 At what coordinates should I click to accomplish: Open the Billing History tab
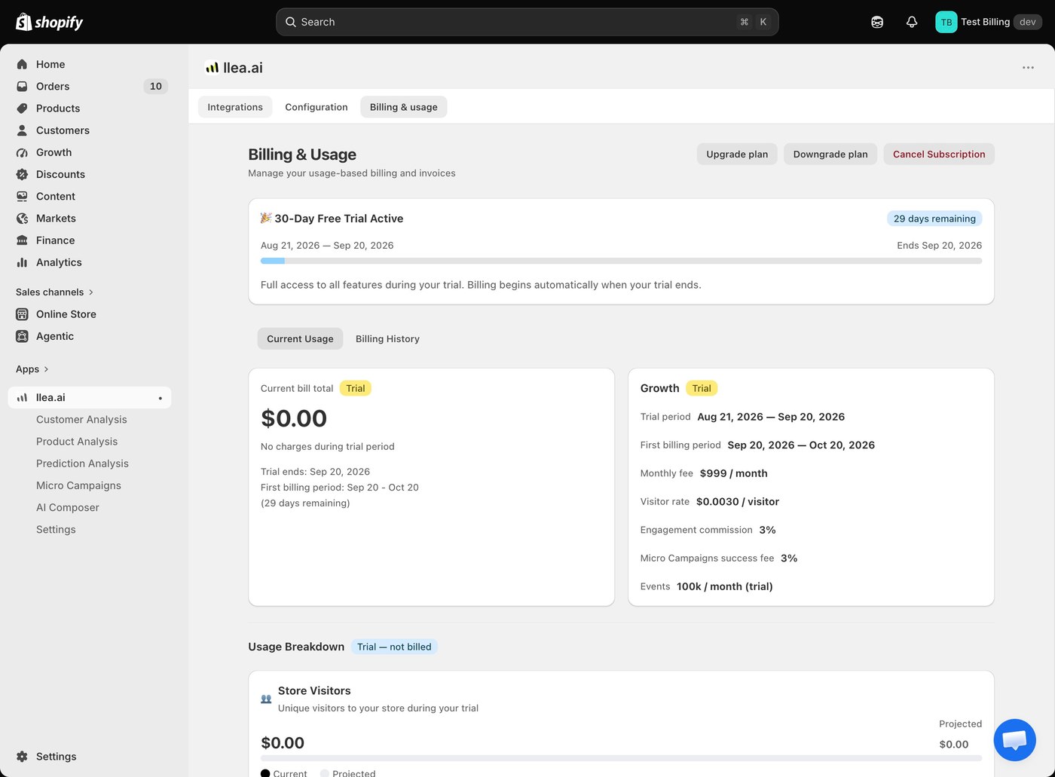tap(387, 338)
